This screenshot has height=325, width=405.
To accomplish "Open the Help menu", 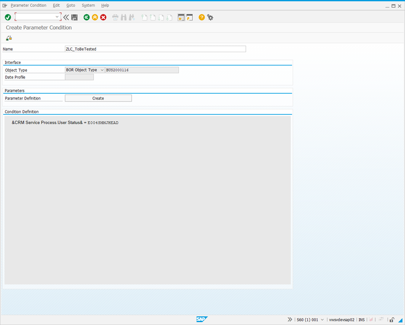I will click(x=105, y=5).
